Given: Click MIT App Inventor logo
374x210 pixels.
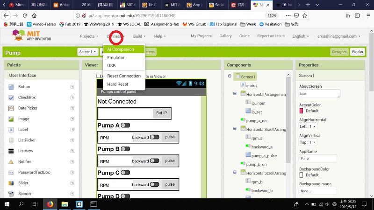Looking at the screenshot, I should pyautogui.click(x=31, y=35).
